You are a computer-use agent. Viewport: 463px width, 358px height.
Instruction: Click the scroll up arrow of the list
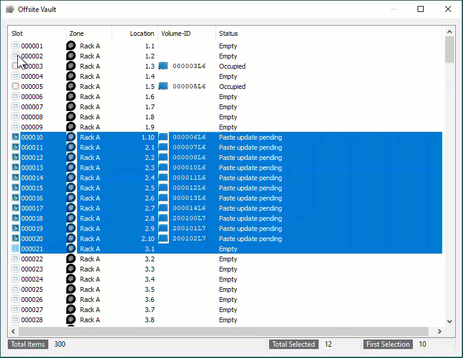tap(449, 32)
